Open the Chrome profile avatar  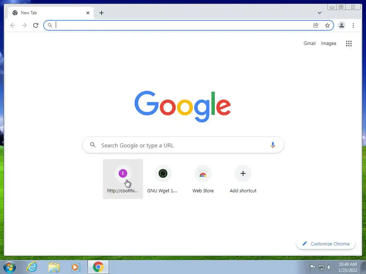click(x=341, y=25)
